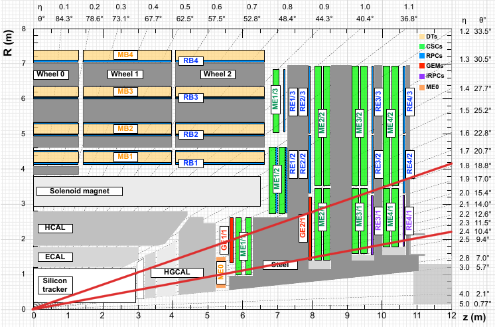Click the purple RE3/1 label
This screenshot has width=495, height=327.
tap(378, 221)
